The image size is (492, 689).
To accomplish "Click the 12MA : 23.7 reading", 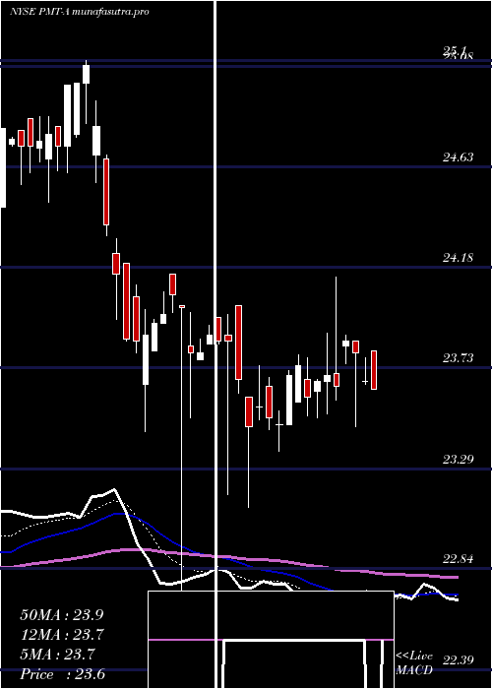I will click(x=61, y=635).
